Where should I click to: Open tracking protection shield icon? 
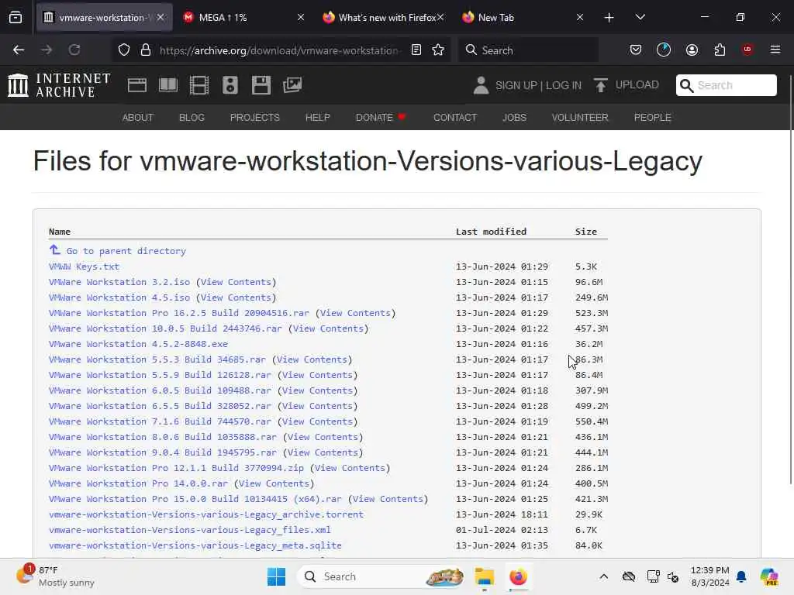coord(124,50)
